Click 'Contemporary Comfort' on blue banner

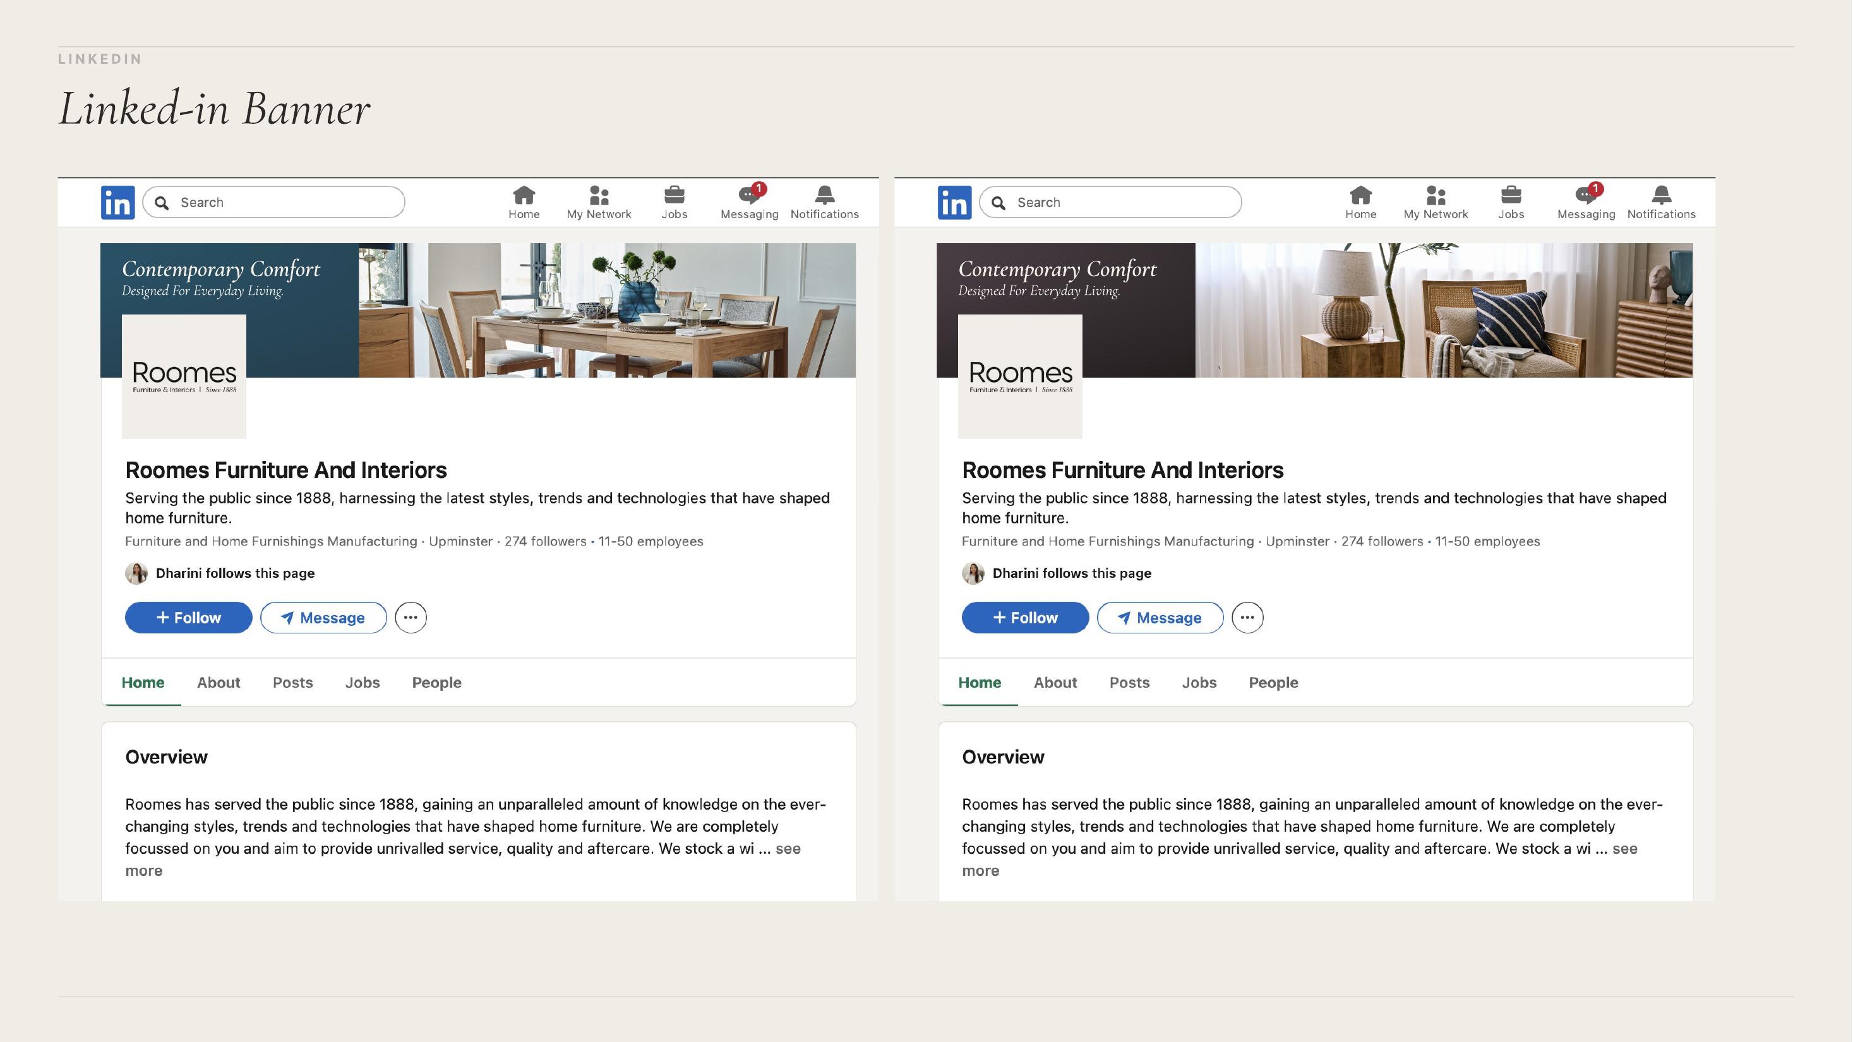coord(221,269)
